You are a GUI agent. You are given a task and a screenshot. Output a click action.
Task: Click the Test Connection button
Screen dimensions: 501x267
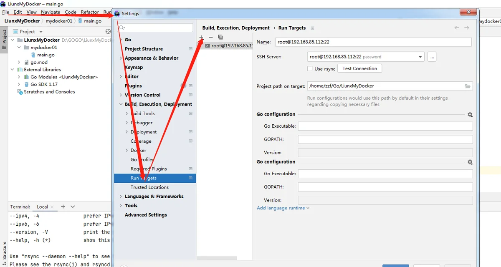click(359, 68)
